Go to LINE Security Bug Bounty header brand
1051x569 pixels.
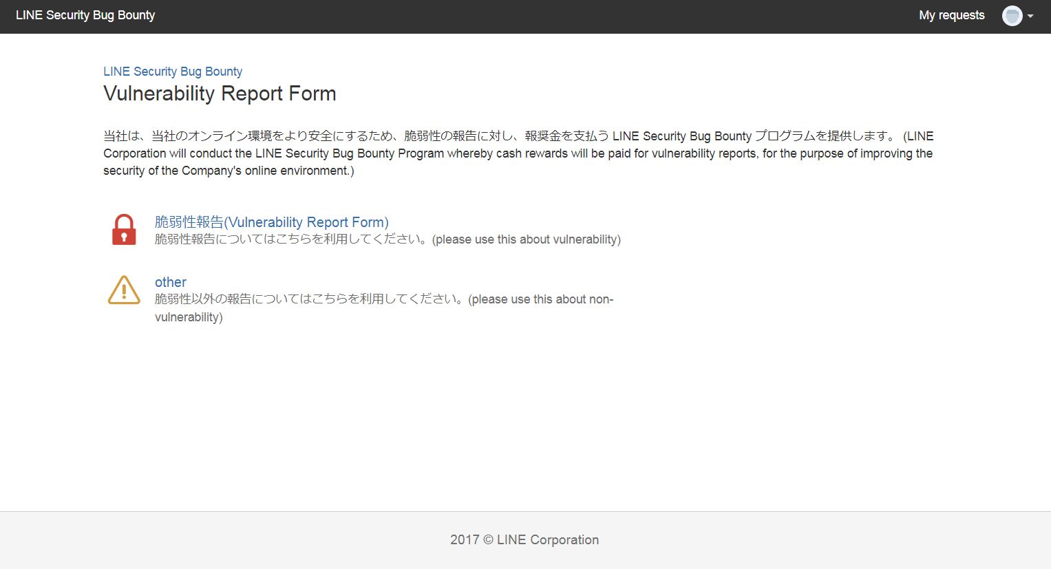tap(85, 15)
